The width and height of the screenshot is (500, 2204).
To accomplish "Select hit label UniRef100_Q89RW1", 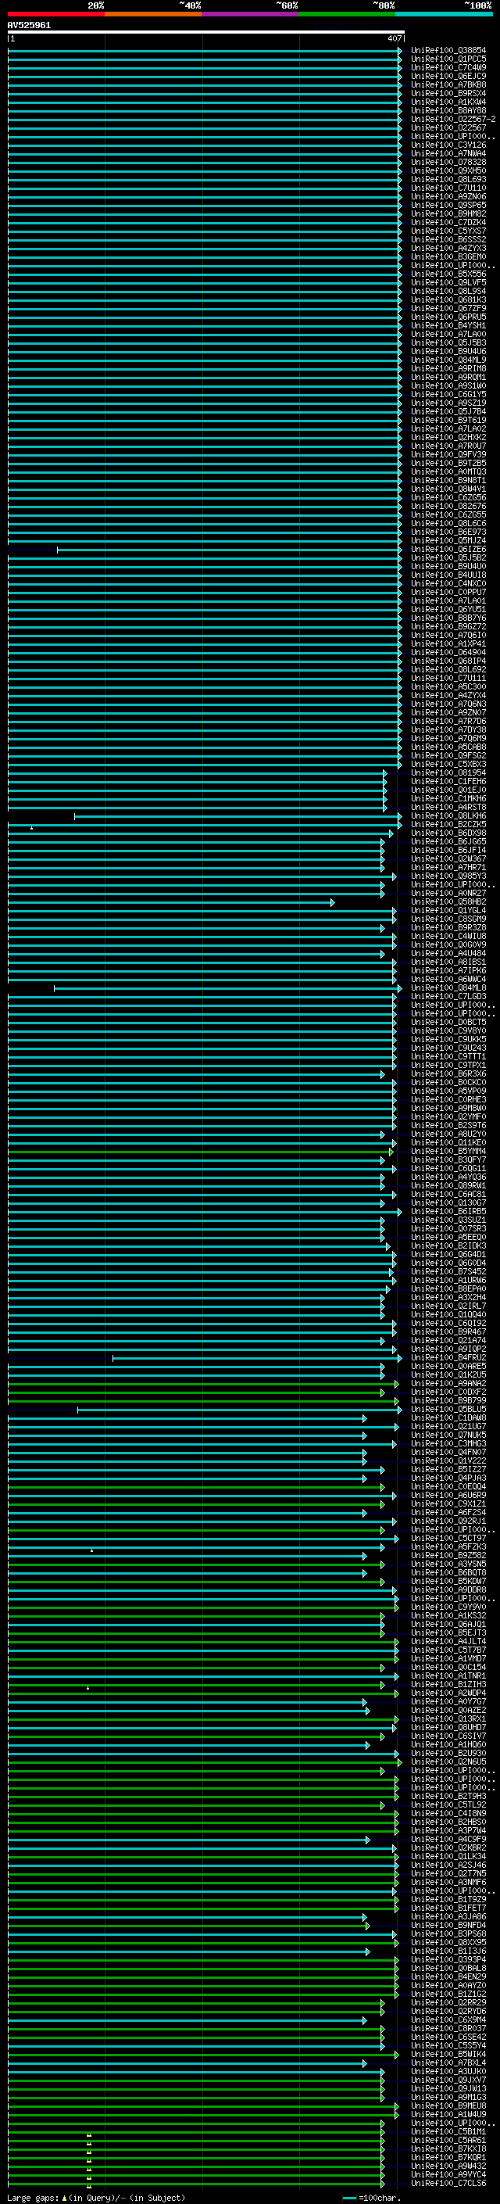I will 448,1186.
